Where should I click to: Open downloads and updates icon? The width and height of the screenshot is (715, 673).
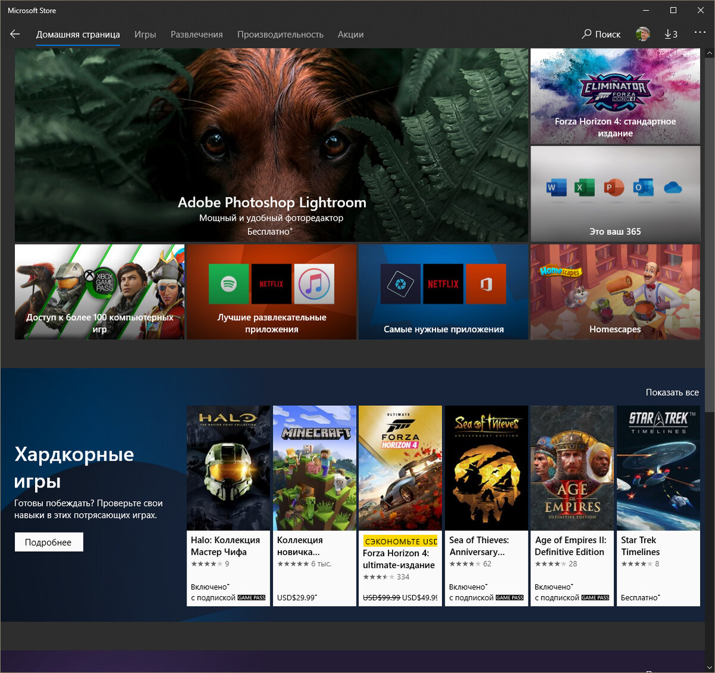(671, 34)
